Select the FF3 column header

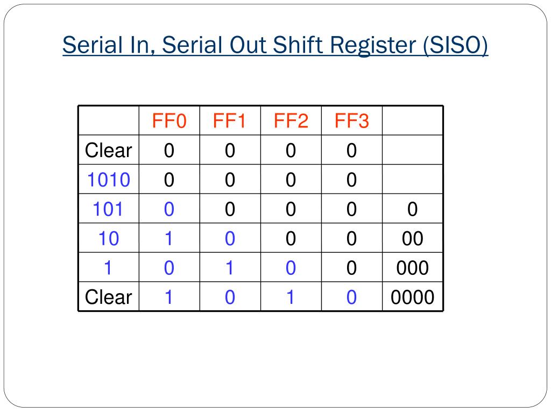352,121
